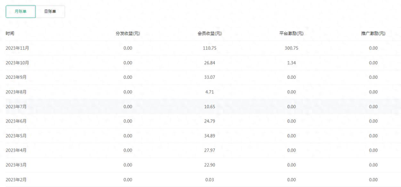Click the 26.84 value for October

point(210,63)
